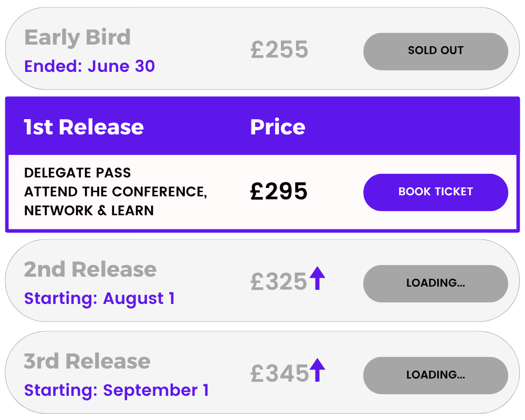This screenshot has height=420, width=525.
Task: Click the NETWORK & LEARN line
Action: click(x=89, y=211)
